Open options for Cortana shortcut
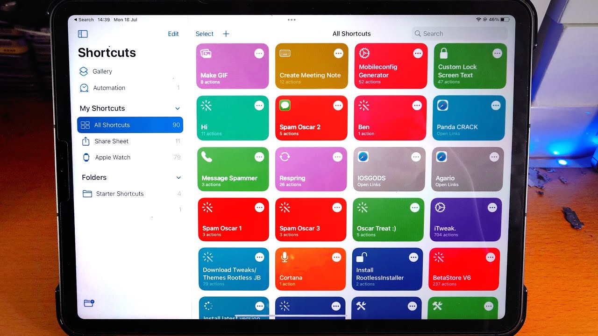The height and width of the screenshot is (336, 598). pos(337,257)
